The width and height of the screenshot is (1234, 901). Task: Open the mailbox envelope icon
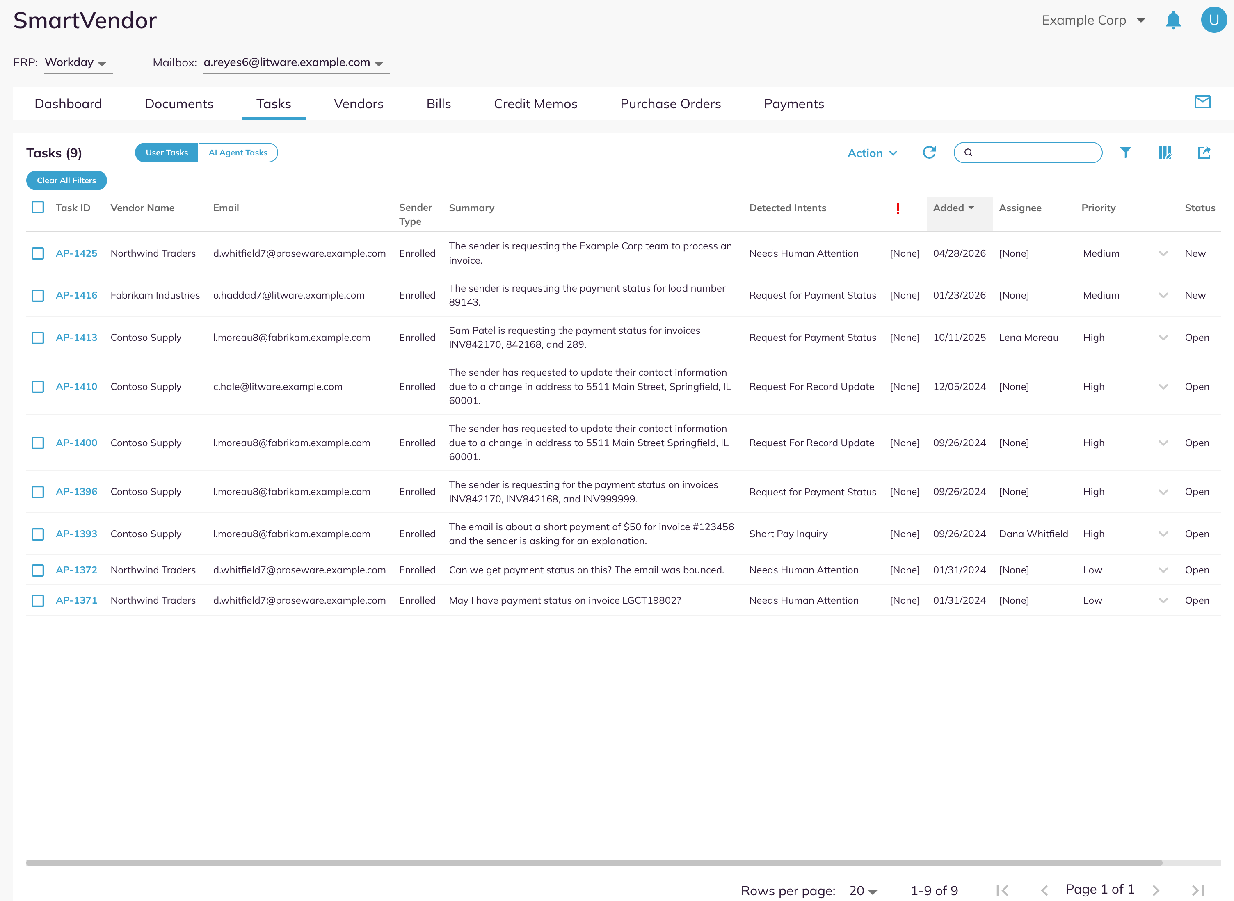(1202, 102)
